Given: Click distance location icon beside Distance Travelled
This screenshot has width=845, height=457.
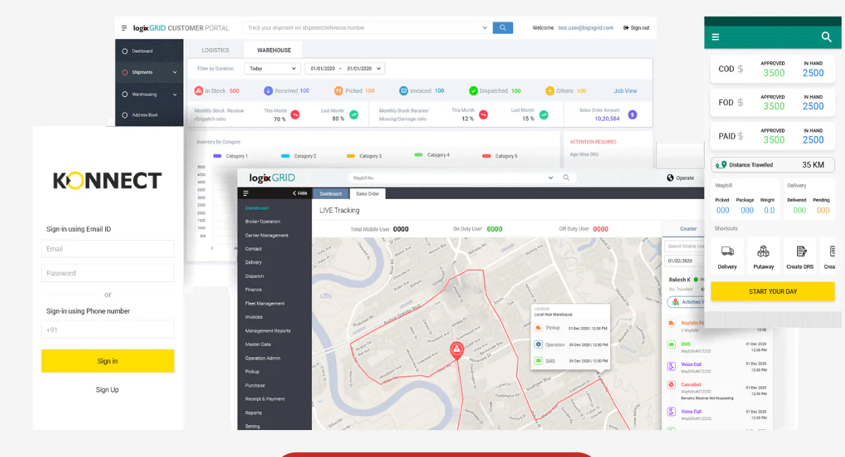Looking at the screenshot, I should coord(721,164).
